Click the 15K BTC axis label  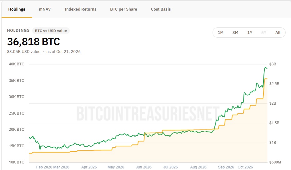pos(17,146)
